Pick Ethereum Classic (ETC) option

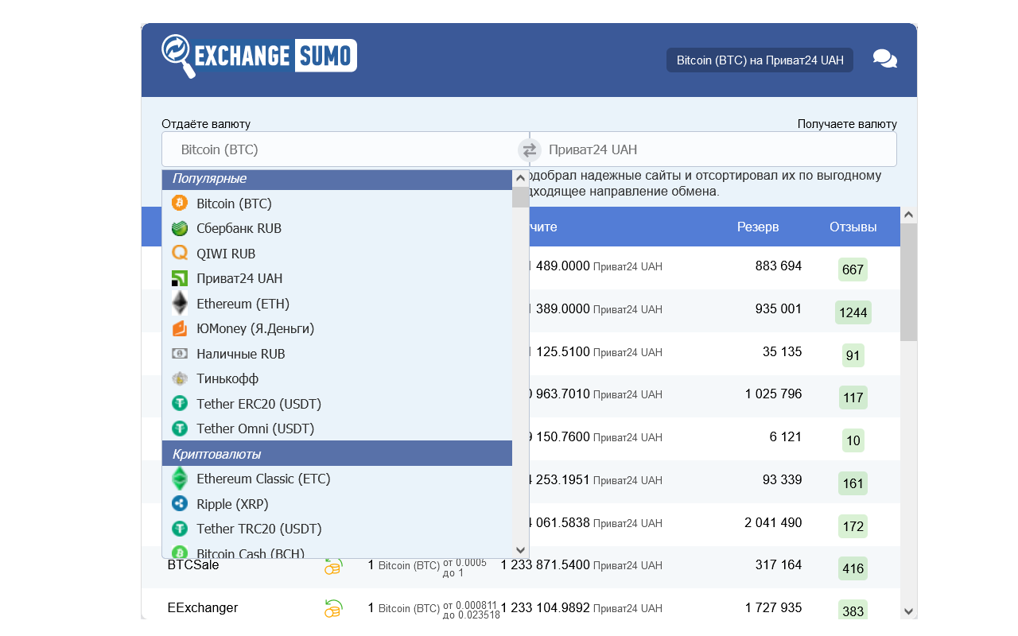coord(337,479)
